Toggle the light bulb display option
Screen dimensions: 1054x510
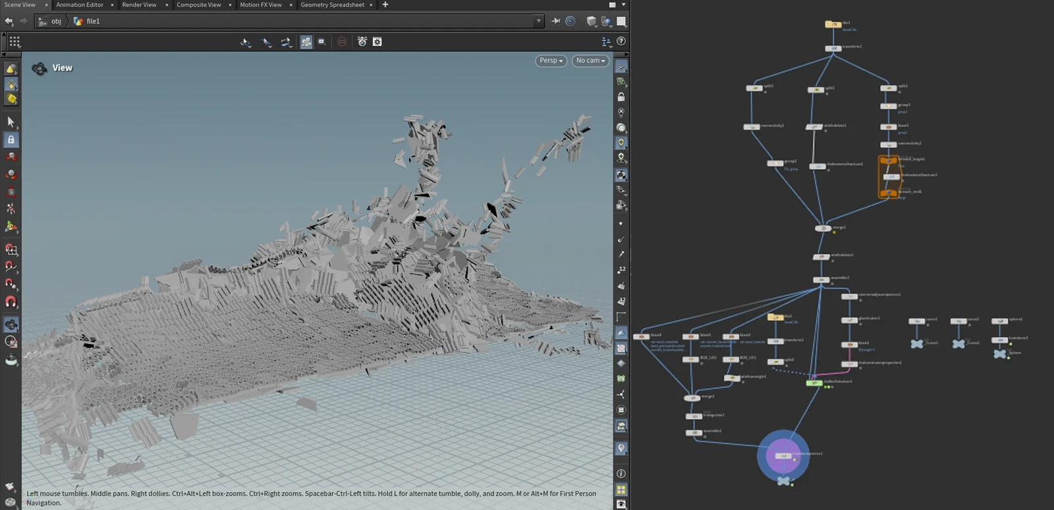[621, 143]
